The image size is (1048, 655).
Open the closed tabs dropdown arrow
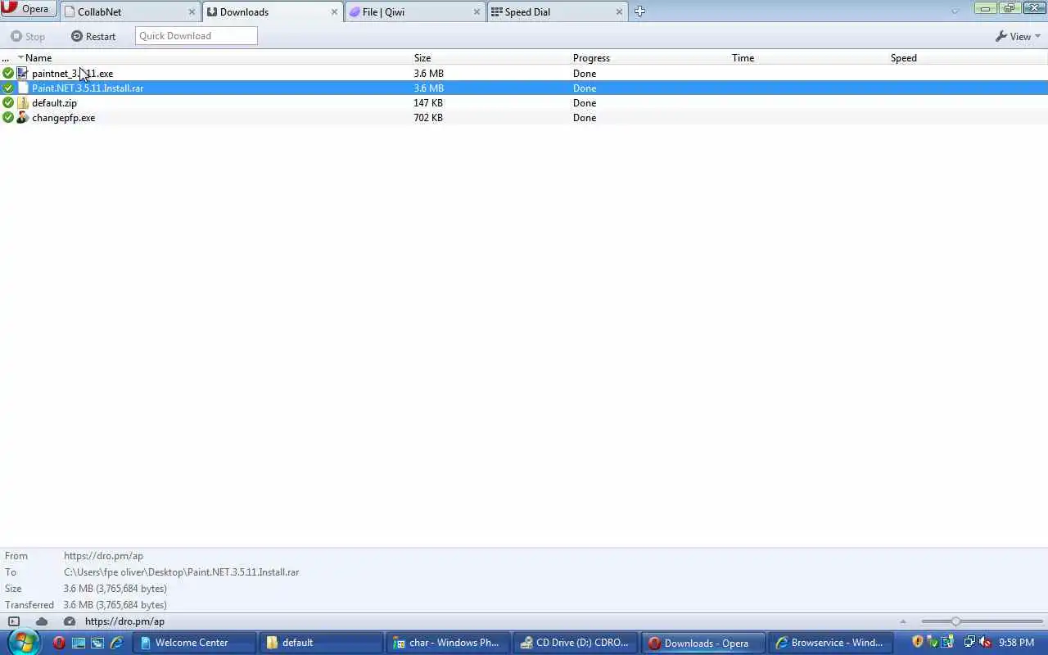click(x=955, y=11)
